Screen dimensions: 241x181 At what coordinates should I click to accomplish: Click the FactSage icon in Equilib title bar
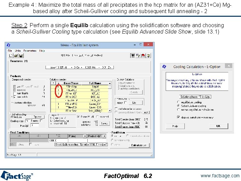pos(9,45)
